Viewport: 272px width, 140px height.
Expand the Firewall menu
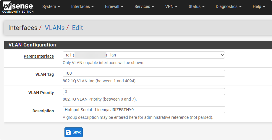tap(114, 6)
